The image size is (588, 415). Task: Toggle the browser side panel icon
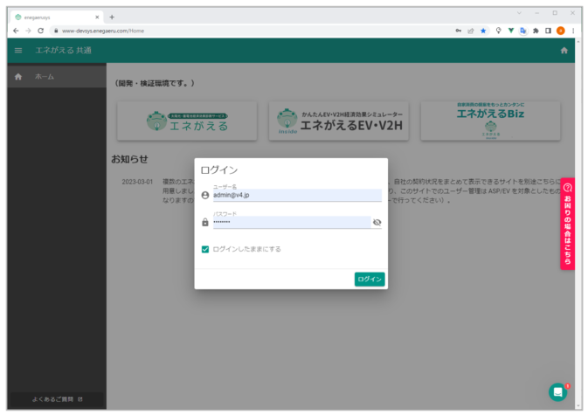tap(549, 31)
